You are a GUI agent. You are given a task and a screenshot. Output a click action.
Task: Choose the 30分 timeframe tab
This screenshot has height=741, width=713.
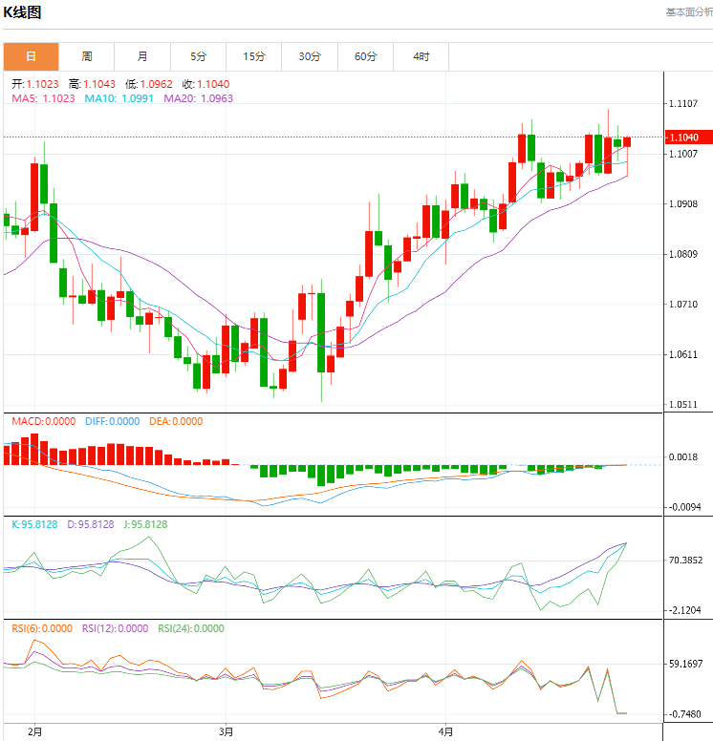pos(310,56)
